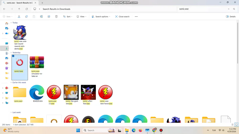Click the Copy icon in toolbar
Viewport: 239px width, 134px height.
[26, 17]
